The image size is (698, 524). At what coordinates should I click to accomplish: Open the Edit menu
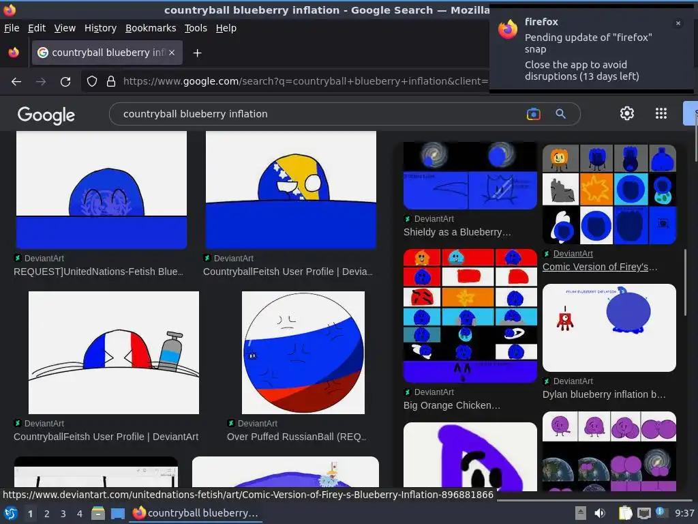(x=37, y=28)
